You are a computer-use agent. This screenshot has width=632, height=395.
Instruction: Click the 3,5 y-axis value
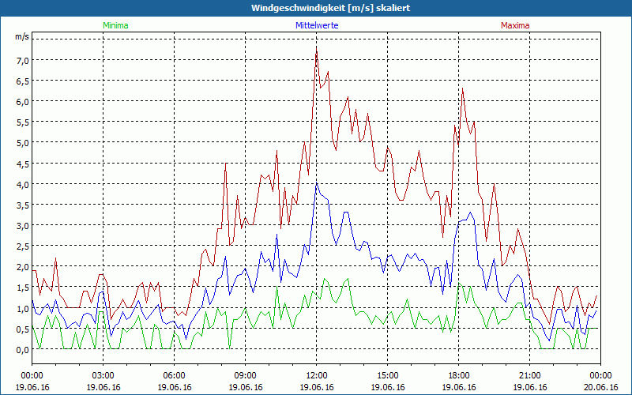click(23, 205)
